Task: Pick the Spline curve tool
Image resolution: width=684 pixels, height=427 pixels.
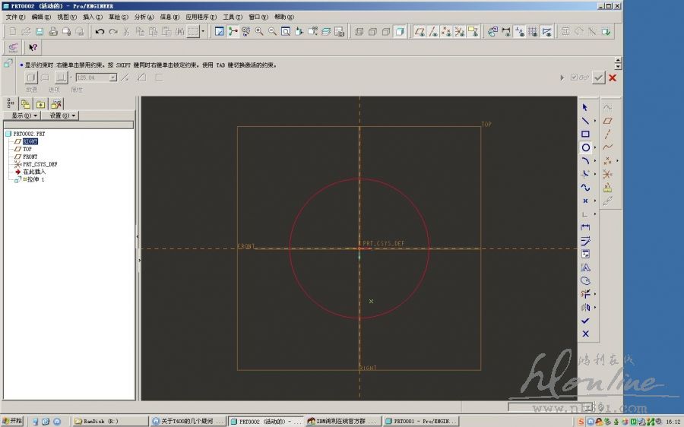Action: click(585, 187)
